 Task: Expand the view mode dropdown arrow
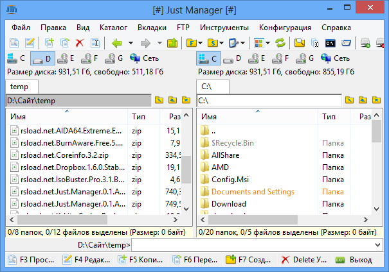click(267, 43)
